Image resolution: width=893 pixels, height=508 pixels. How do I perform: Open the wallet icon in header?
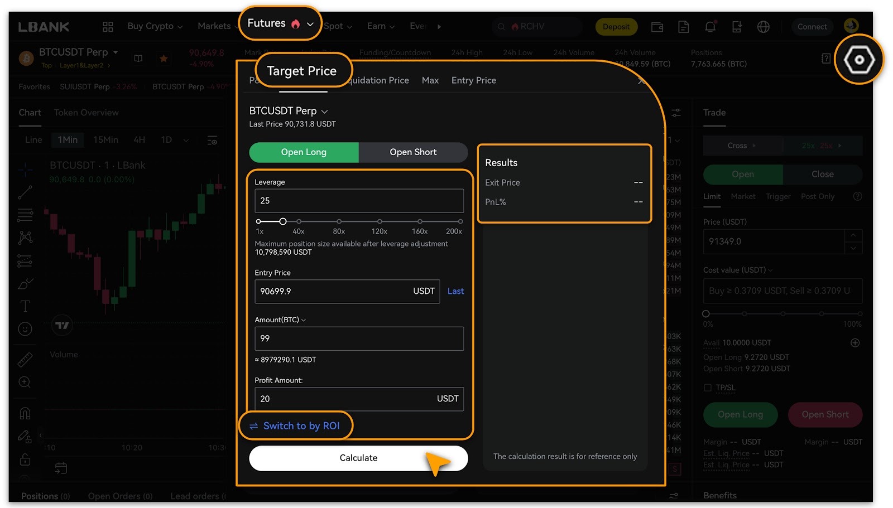(x=657, y=26)
